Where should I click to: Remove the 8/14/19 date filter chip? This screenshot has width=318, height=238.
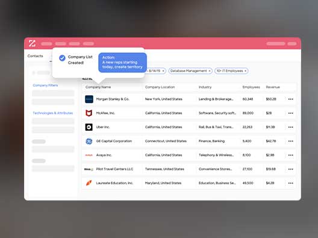click(x=163, y=71)
